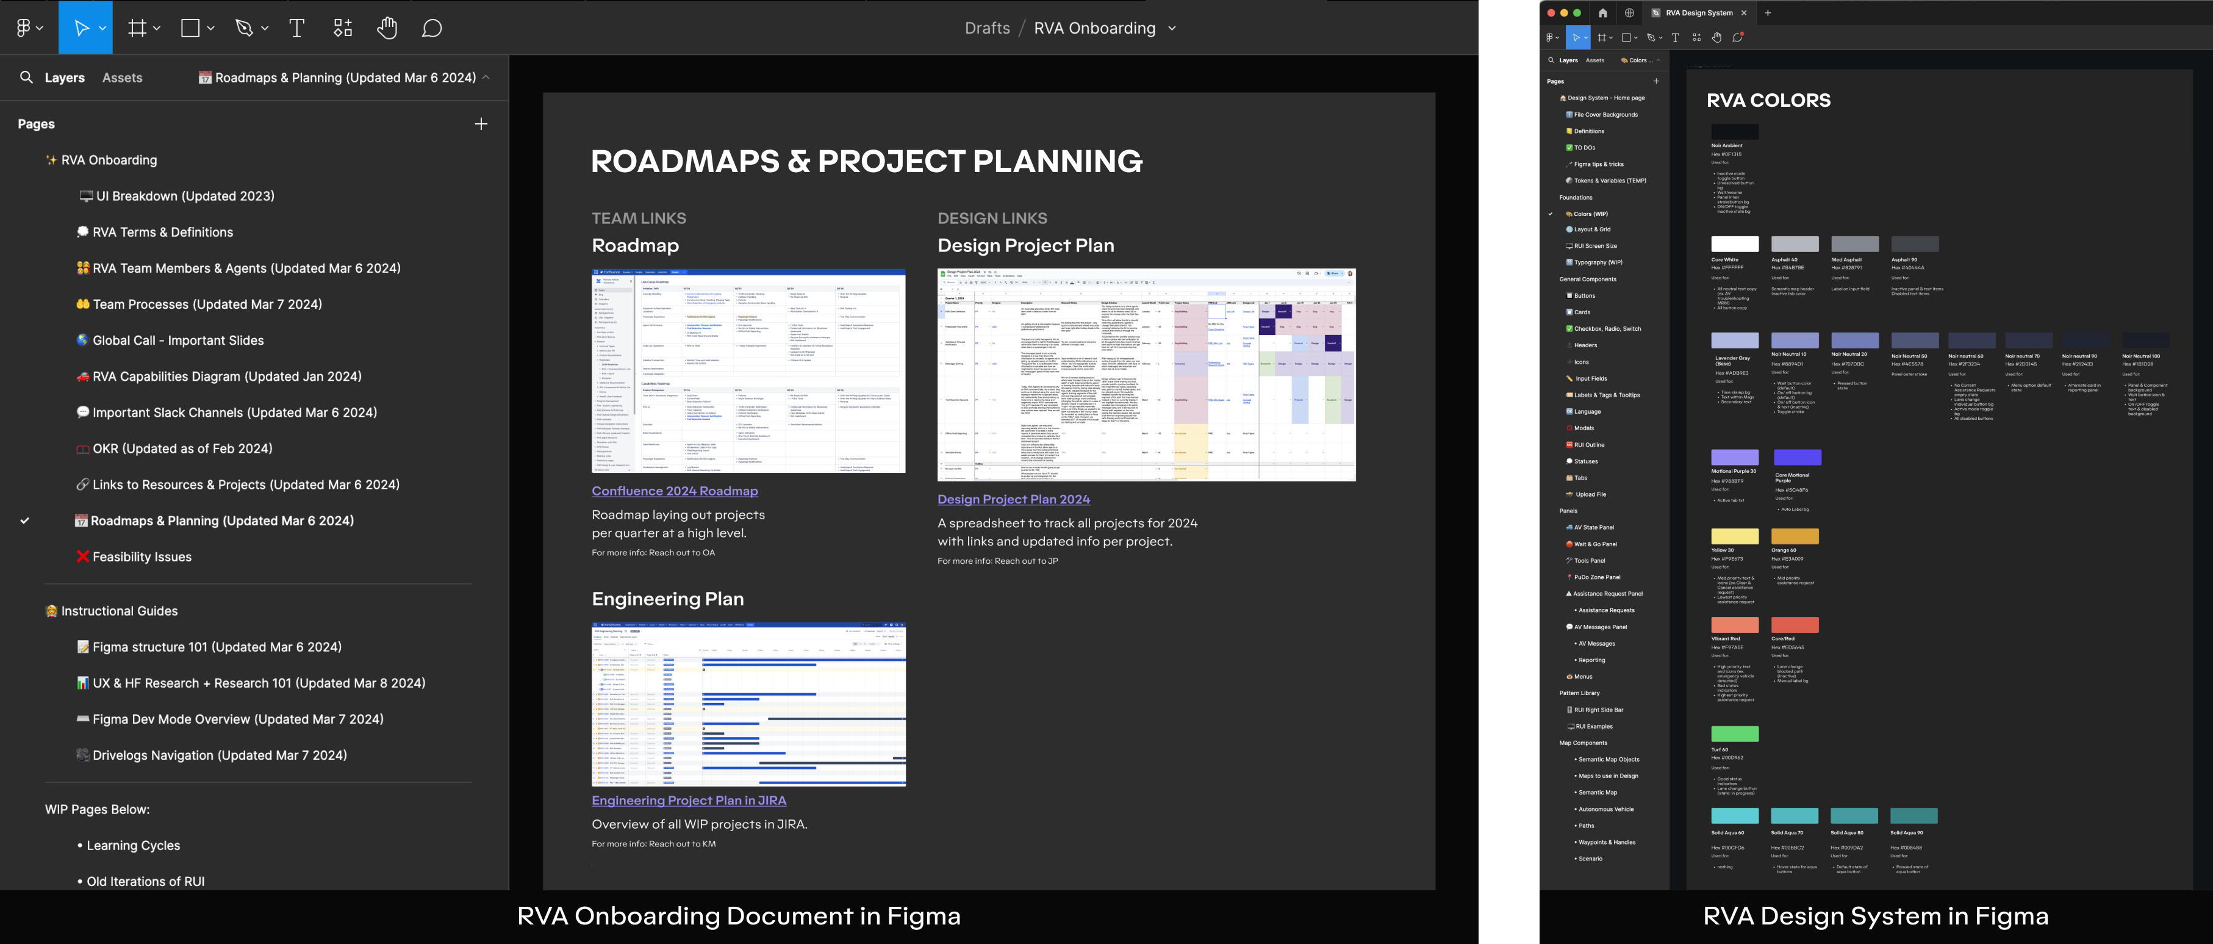Click search icon in RVA Onboarding layers panel

coord(27,77)
